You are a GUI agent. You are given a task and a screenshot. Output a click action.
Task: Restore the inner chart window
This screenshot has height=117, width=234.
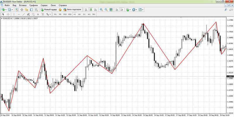(x=229, y=5)
